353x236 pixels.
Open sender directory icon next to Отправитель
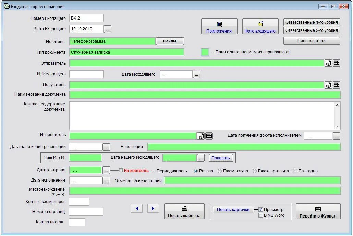(328, 63)
